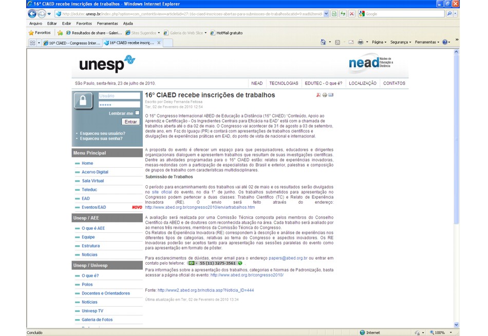Screen dimensions: 488x336
Task: Open the Exibir menu
Action: click(x=66, y=23)
